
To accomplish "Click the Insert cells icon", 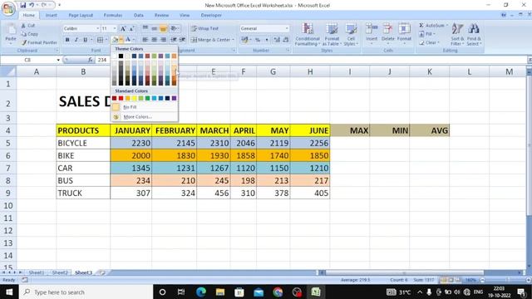I will (372, 29).
